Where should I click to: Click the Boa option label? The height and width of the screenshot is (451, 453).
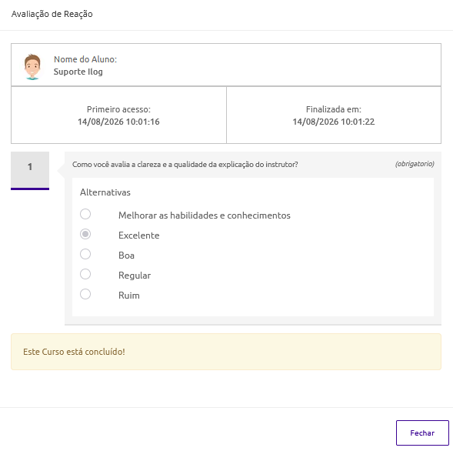point(127,256)
